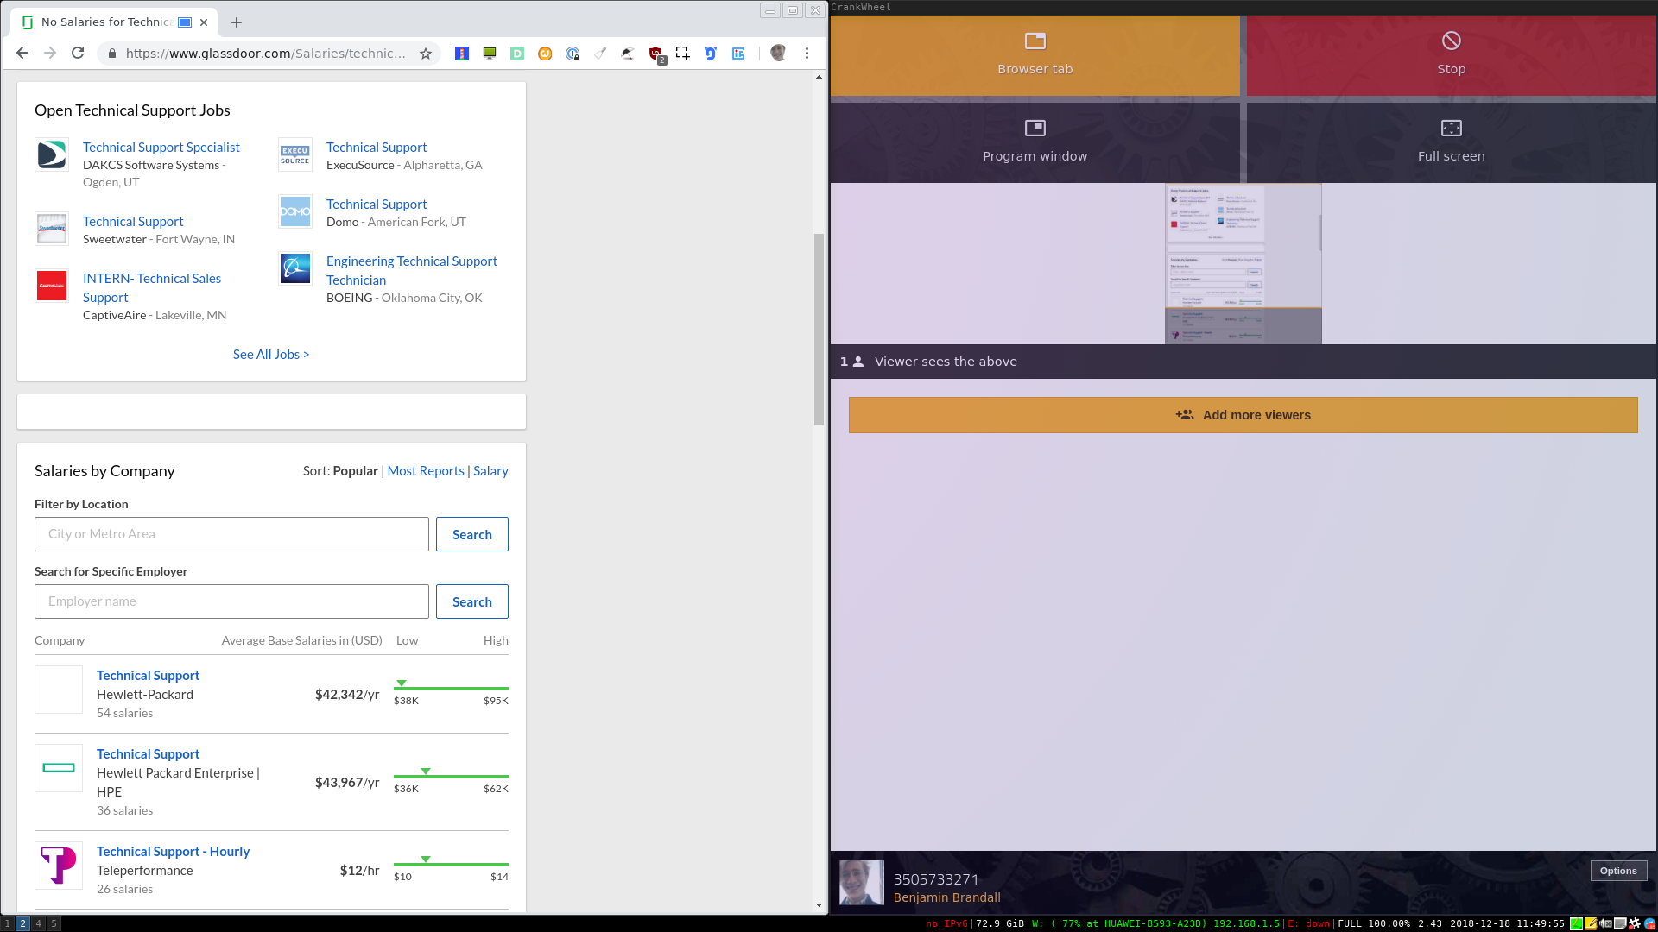Viewport: 1658px width, 932px height.
Task: Click the ExecuSource company logo
Action: [x=295, y=154]
